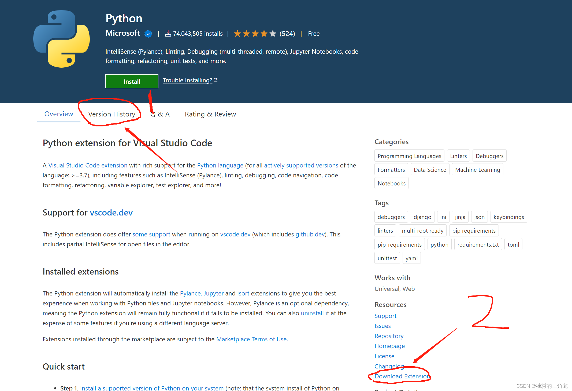
Task: Click the verified publisher badge icon
Action: [x=148, y=34]
